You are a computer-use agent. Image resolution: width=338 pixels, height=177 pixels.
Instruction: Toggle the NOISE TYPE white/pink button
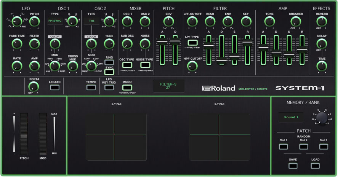pos(145,65)
